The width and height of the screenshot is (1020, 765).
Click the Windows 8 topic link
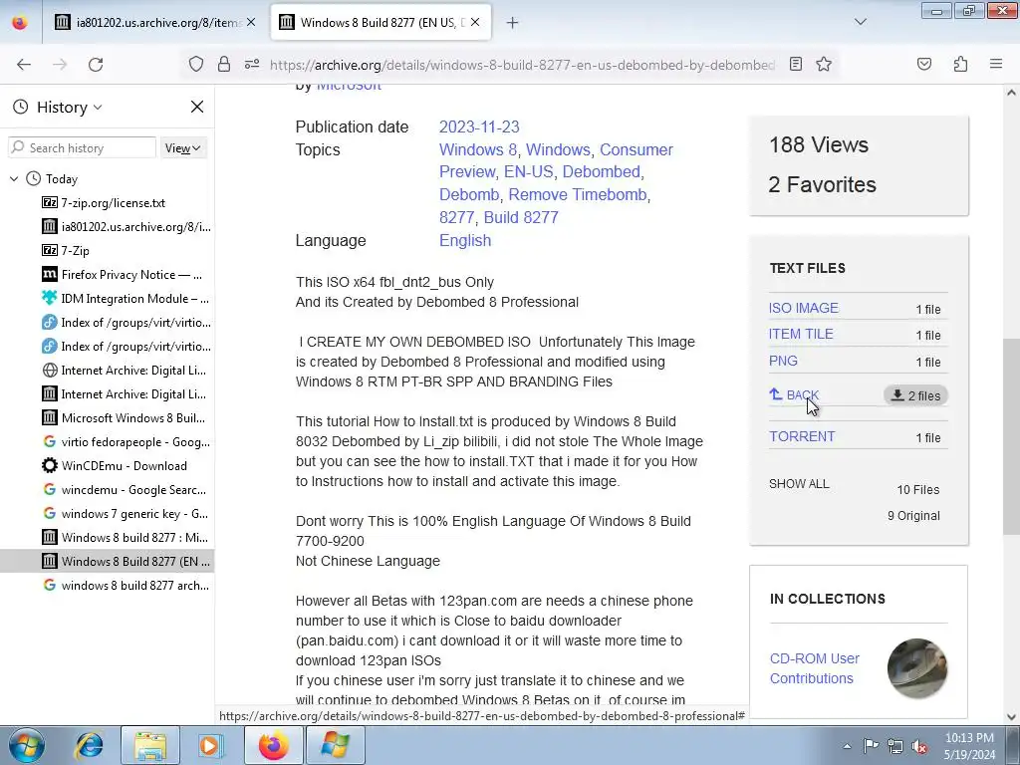(478, 149)
